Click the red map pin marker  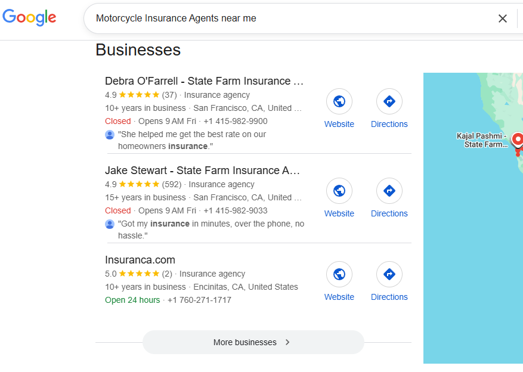click(518, 140)
